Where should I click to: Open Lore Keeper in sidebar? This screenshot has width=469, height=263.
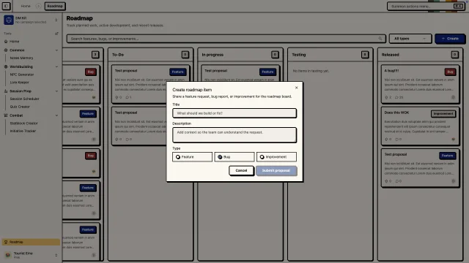(20, 83)
